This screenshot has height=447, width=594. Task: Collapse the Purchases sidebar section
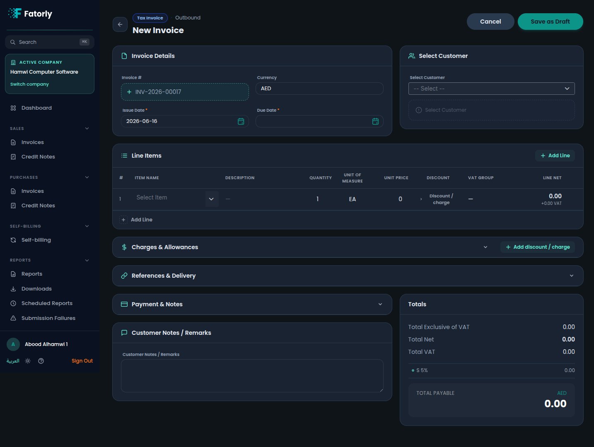tap(87, 178)
